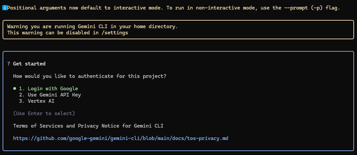
Task: Open the tos-privacy.md GitHub link
Action: click(x=121, y=138)
